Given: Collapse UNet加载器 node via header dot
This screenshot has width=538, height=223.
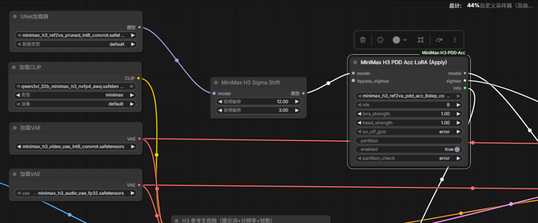Looking at the screenshot, I should [x=15, y=16].
